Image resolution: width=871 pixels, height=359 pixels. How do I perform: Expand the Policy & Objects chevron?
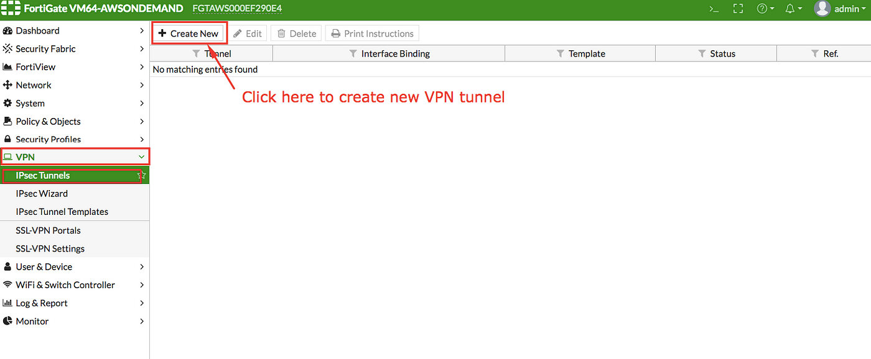click(142, 121)
